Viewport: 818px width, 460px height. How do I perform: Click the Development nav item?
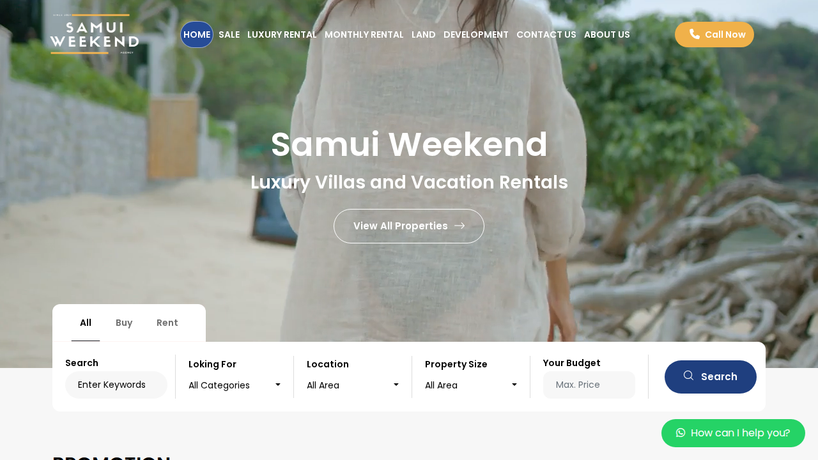click(x=476, y=34)
